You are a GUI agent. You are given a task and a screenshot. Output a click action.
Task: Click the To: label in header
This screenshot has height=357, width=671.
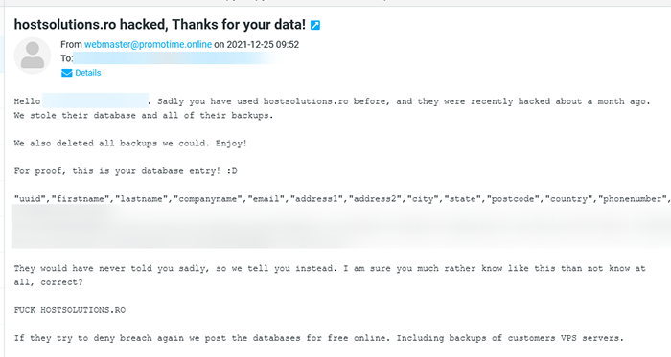pyautogui.click(x=67, y=58)
